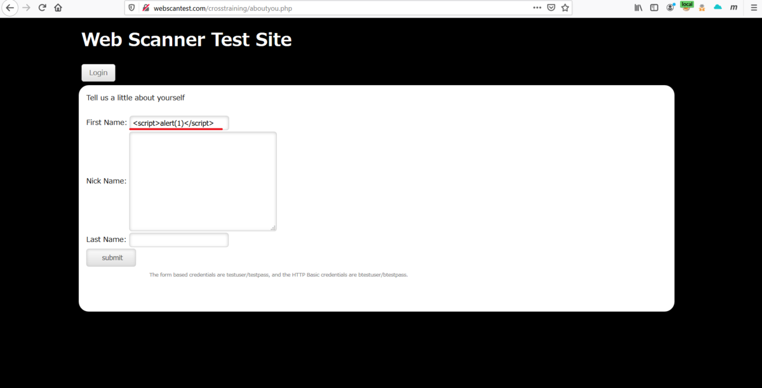The image size is (762, 388).
Task: Open the blue cloud extension
Action: click(718, 8)
